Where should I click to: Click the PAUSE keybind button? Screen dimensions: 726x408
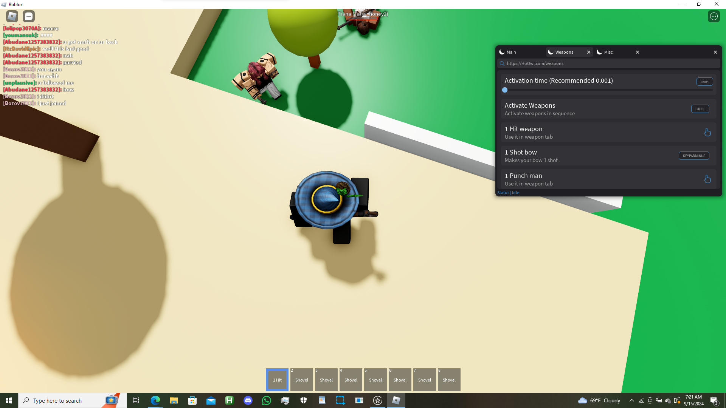click(x=700, y=109)
